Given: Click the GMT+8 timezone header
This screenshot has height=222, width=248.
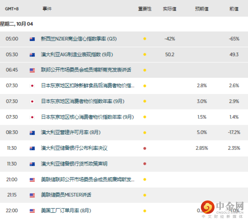Looking at the screenshot, I should point(12,9).
